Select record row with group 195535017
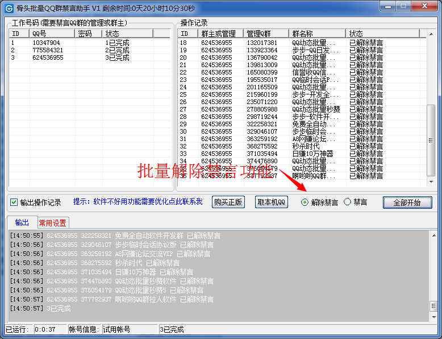442x339 pixels. pyautogui.click(x=302, y=80)
